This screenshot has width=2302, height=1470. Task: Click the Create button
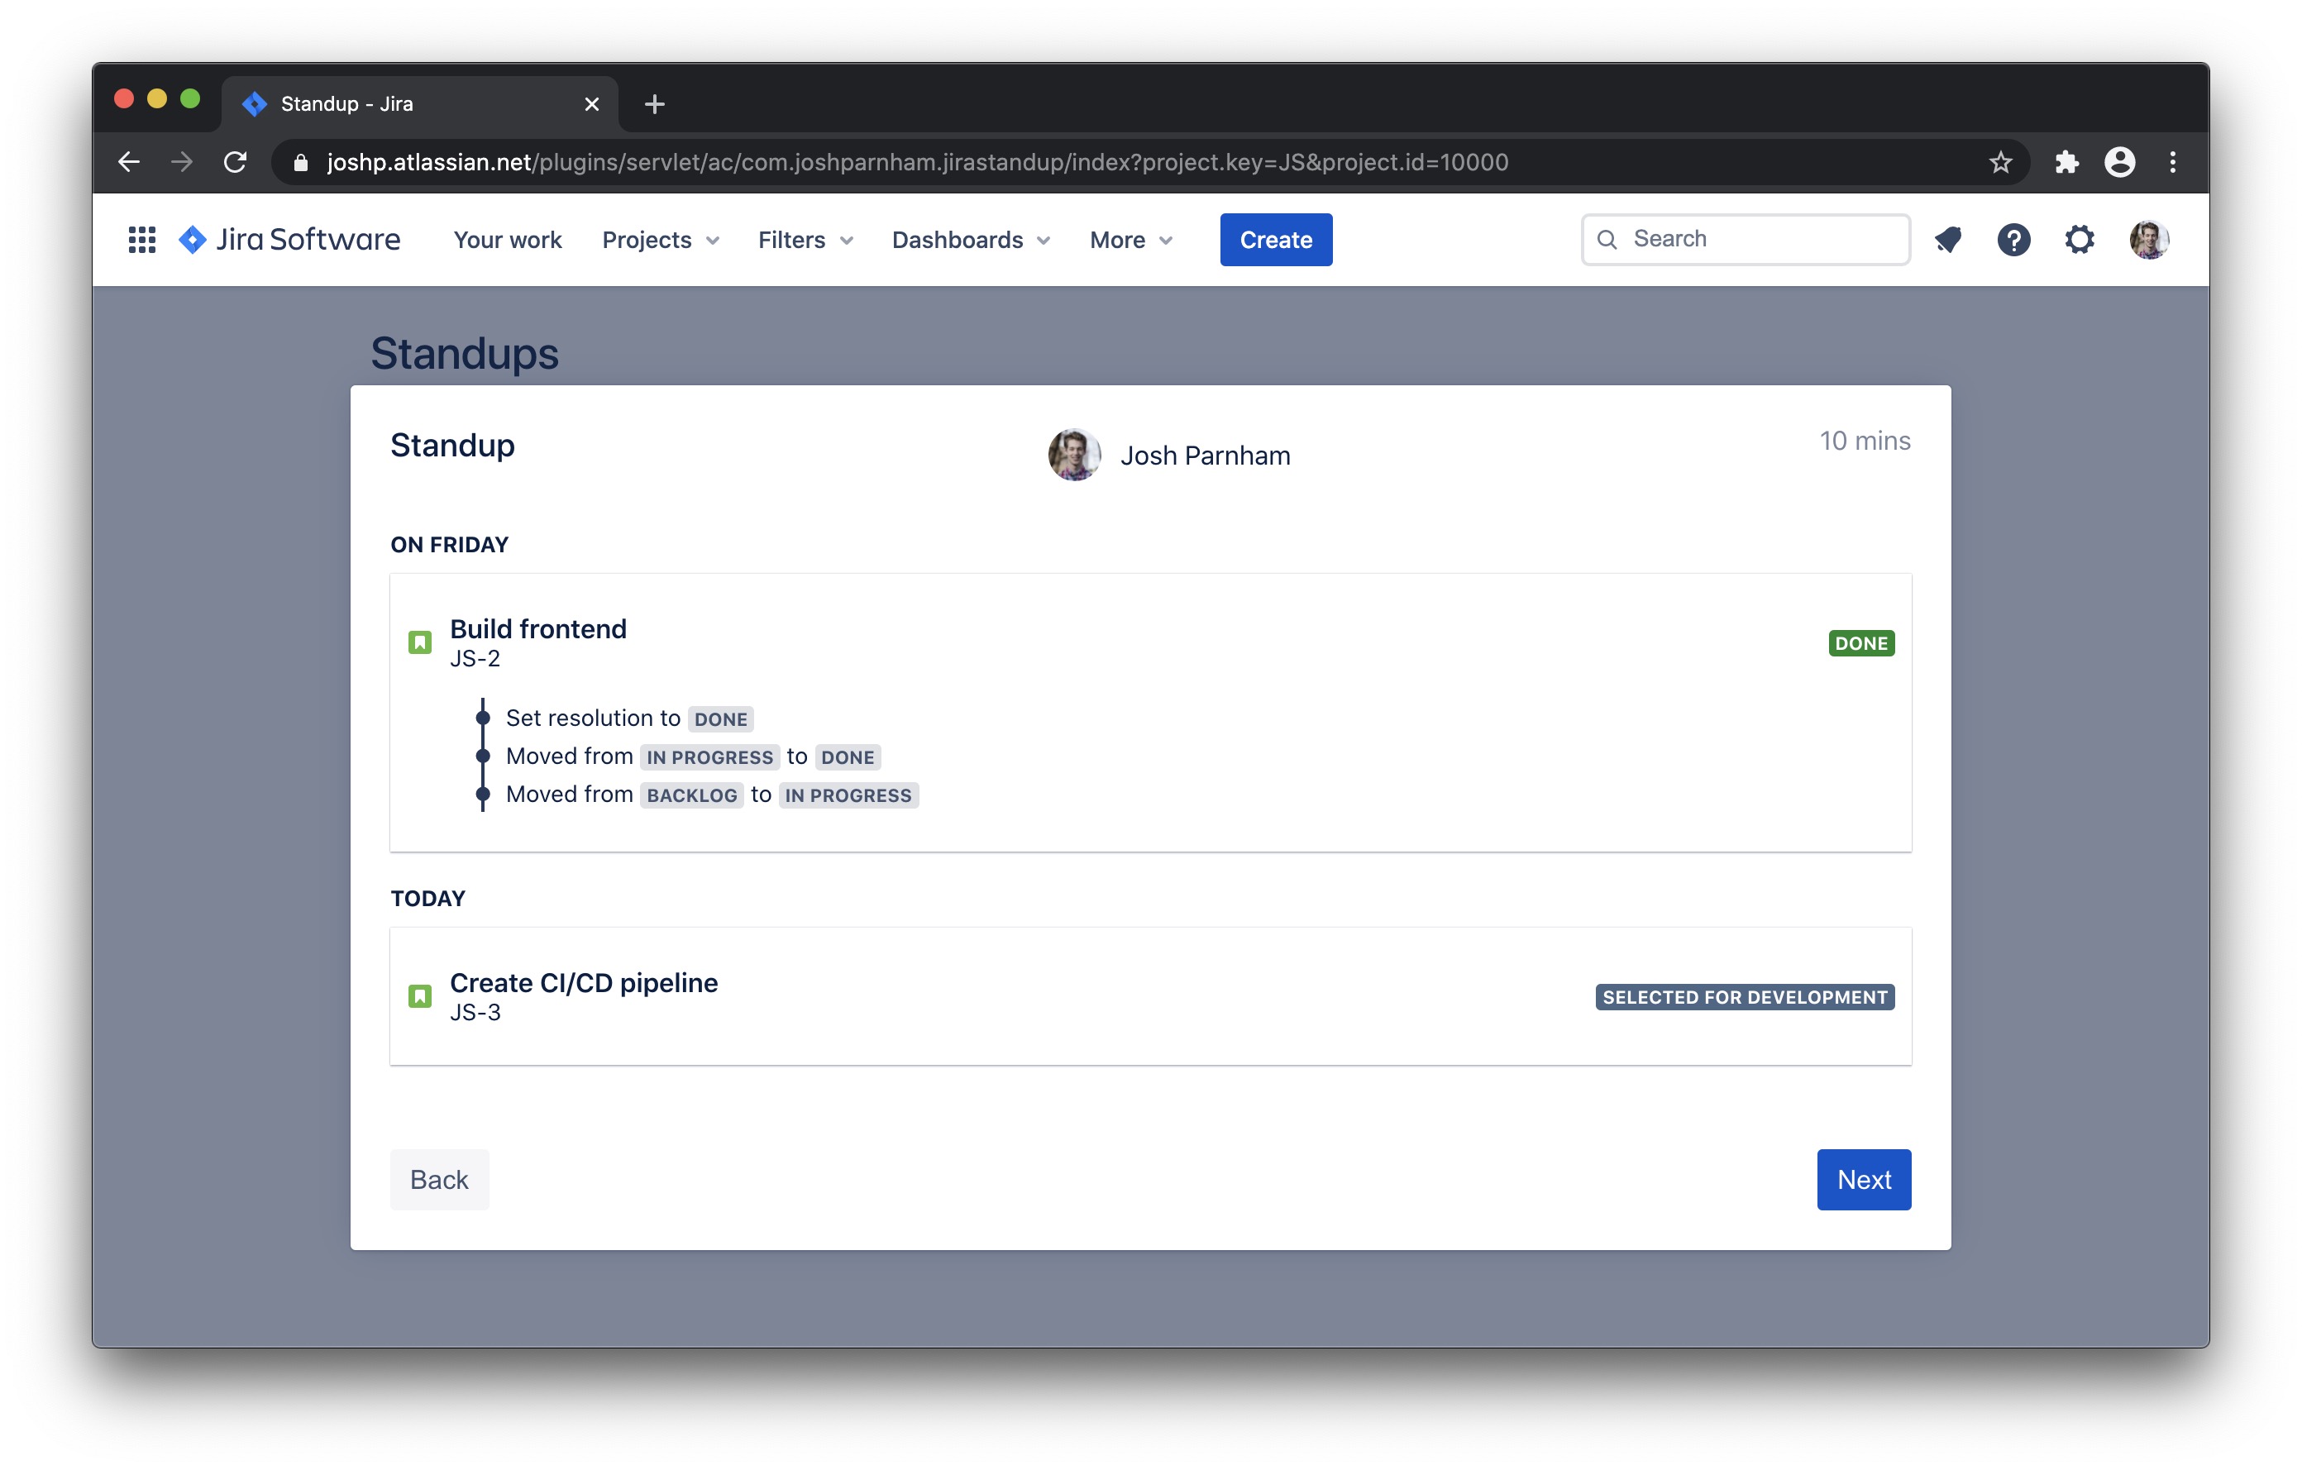pos(1275,239)
